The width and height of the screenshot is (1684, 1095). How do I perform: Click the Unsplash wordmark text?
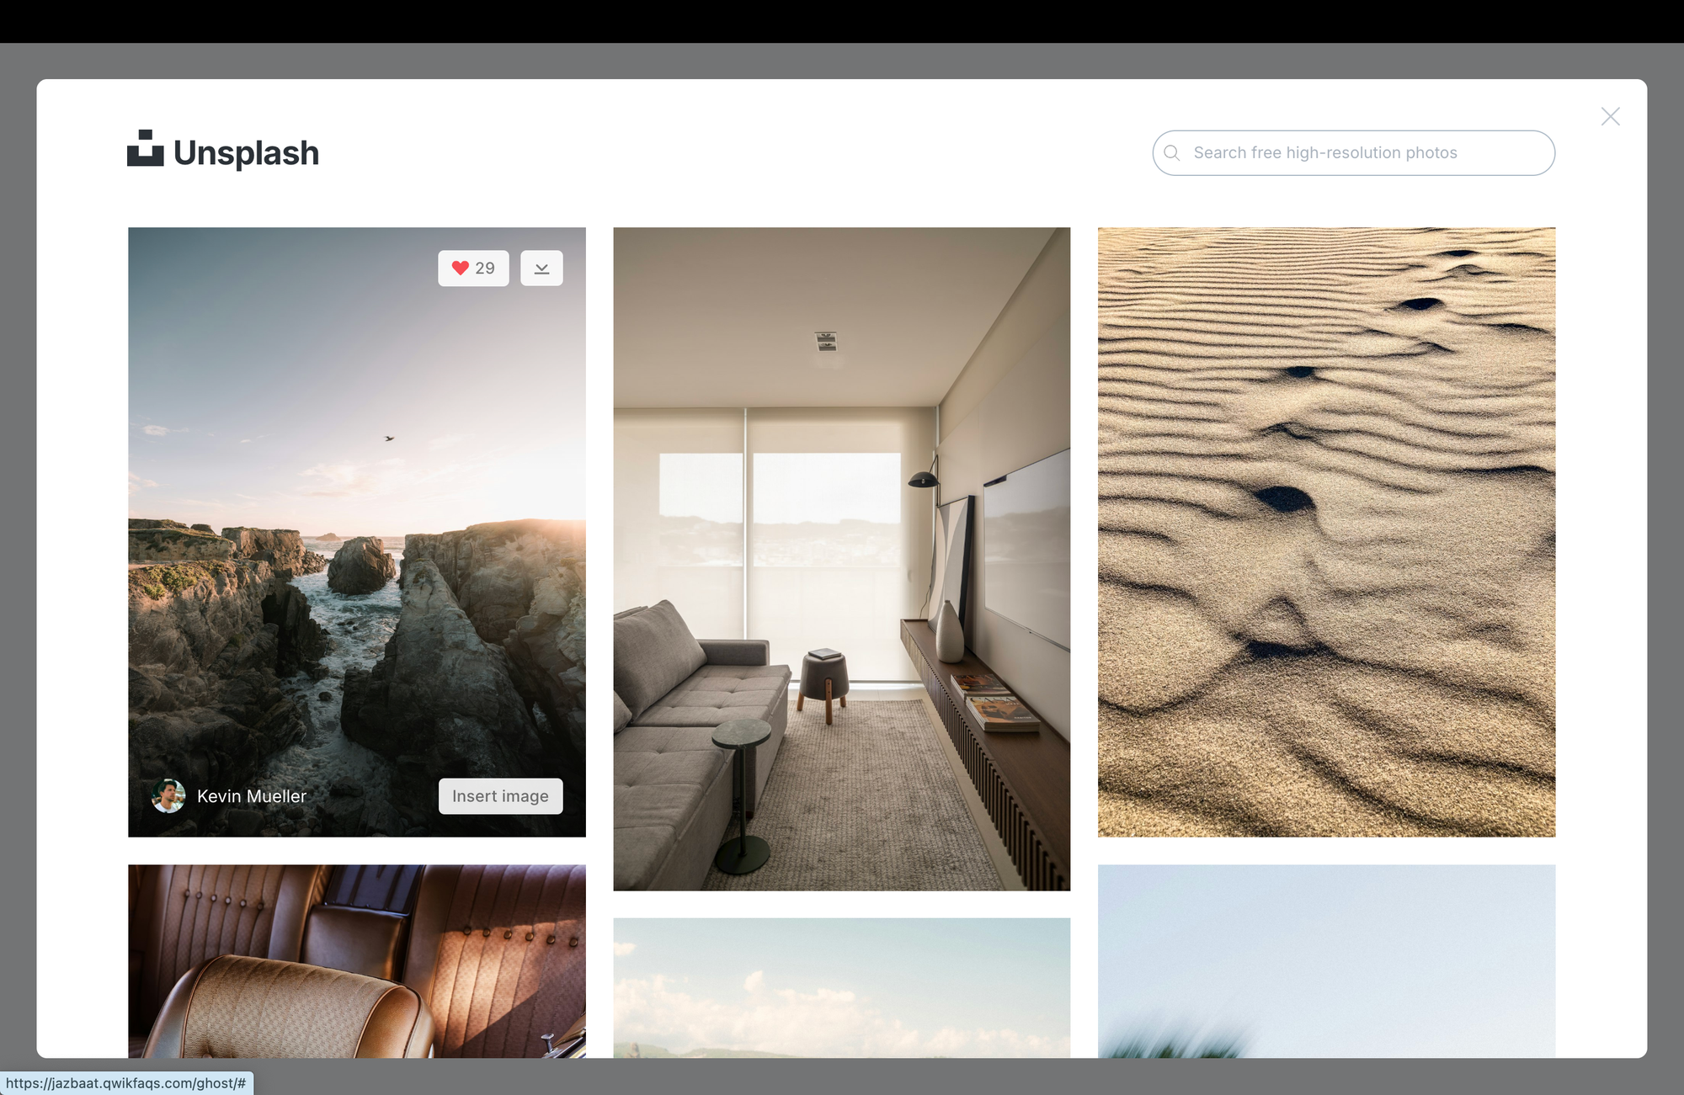[246, 153]
